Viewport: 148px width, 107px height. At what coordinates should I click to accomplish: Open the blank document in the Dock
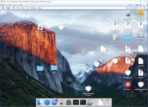[101, 102]
